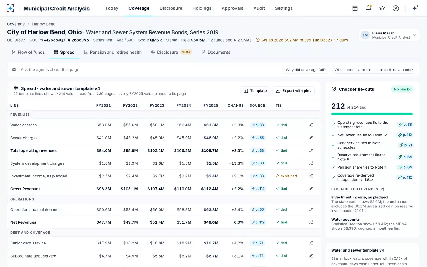Viewport: 427px width, 267px height.
Task: Click the clock icon by Series 2026 pricing
Action: (x=258, y=40)
